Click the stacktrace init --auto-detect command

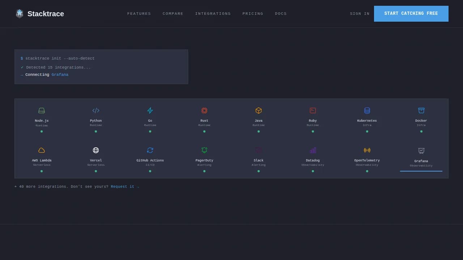(x=60, y=58)
